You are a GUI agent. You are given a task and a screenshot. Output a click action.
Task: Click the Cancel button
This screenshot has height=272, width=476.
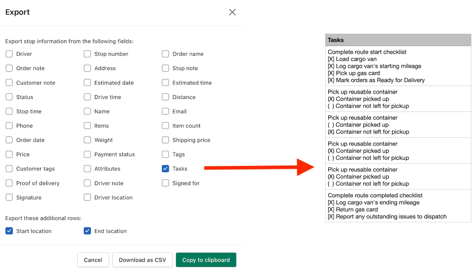93,260
